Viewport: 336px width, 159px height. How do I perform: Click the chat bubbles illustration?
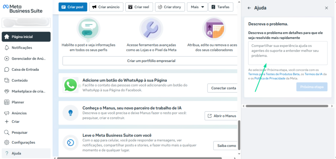(88, 28)
